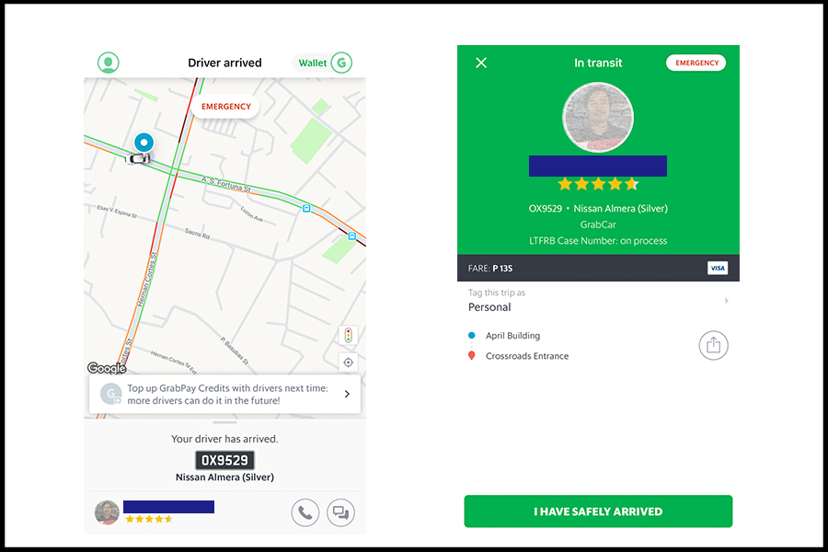The image size is (828, 552).
Task: Click the bus stop icon on A.S. Fortuna St
Action: [306, 209]
